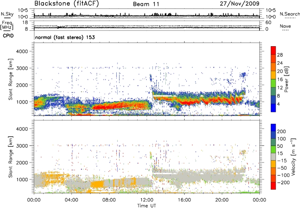Click the frequency axis value 18

[25, 23]
